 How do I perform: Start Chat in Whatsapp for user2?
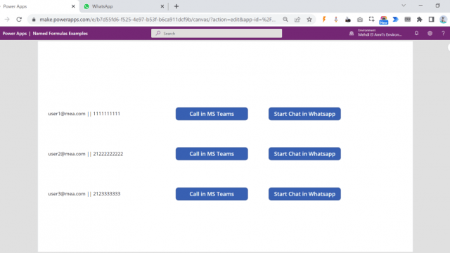304,154
